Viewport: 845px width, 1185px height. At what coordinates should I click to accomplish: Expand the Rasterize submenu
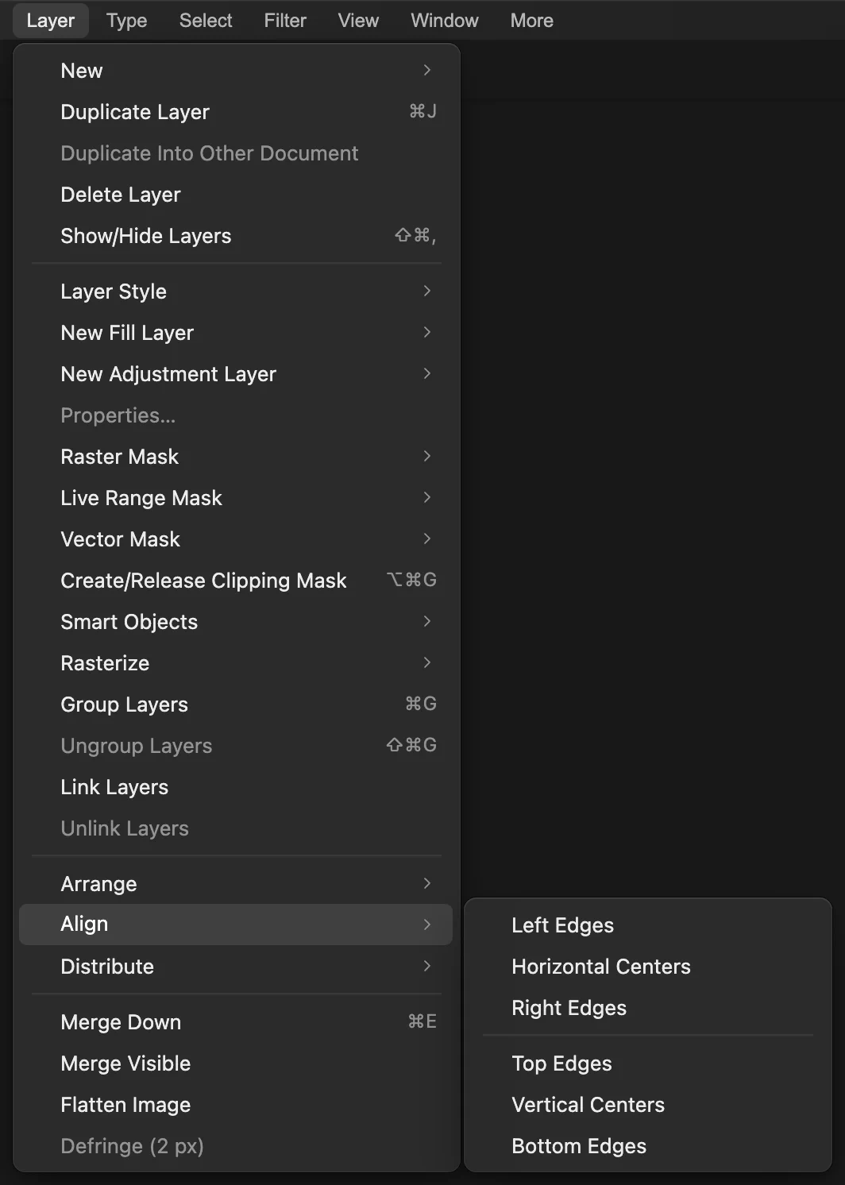[x=236, y=663]
